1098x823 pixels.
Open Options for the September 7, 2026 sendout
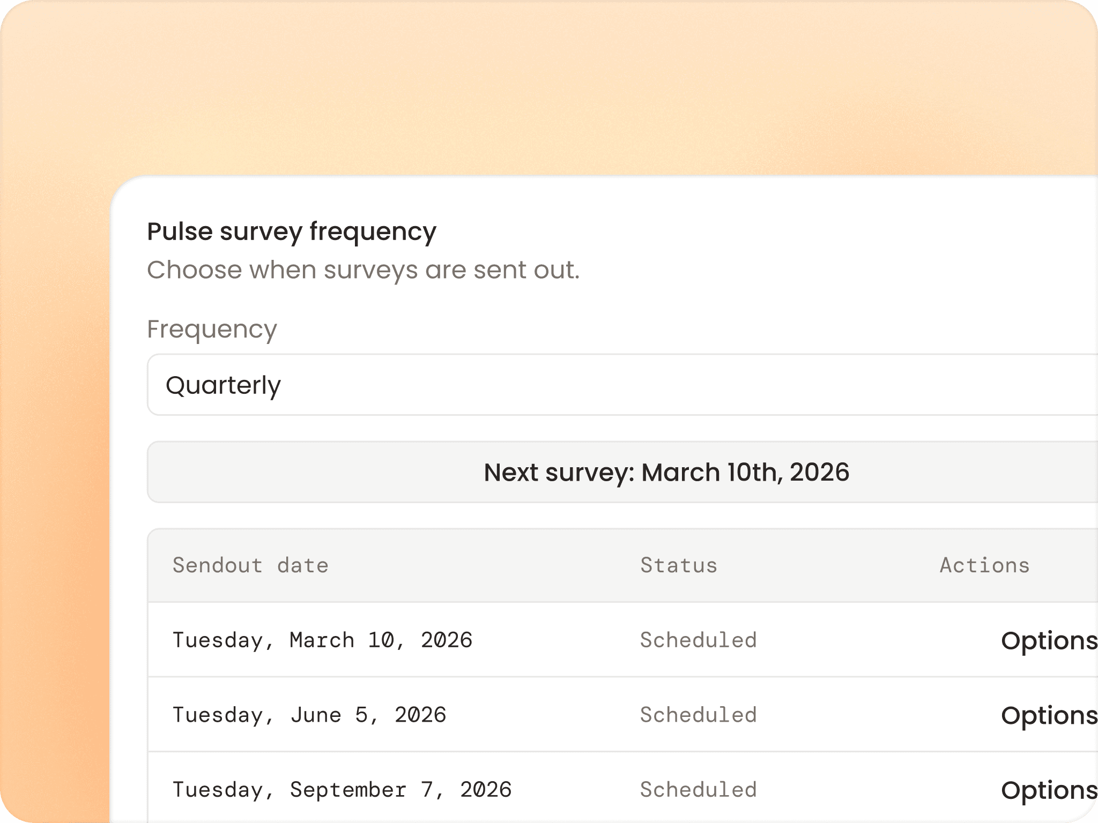(x=1049, y=790)
